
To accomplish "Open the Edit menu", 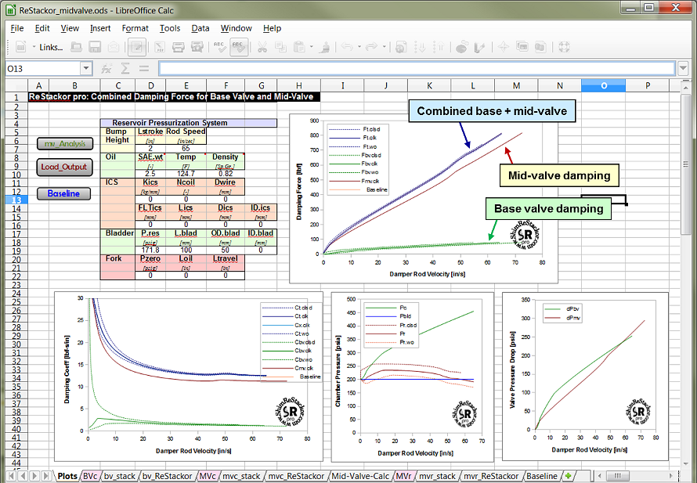I will pos(42,28).
